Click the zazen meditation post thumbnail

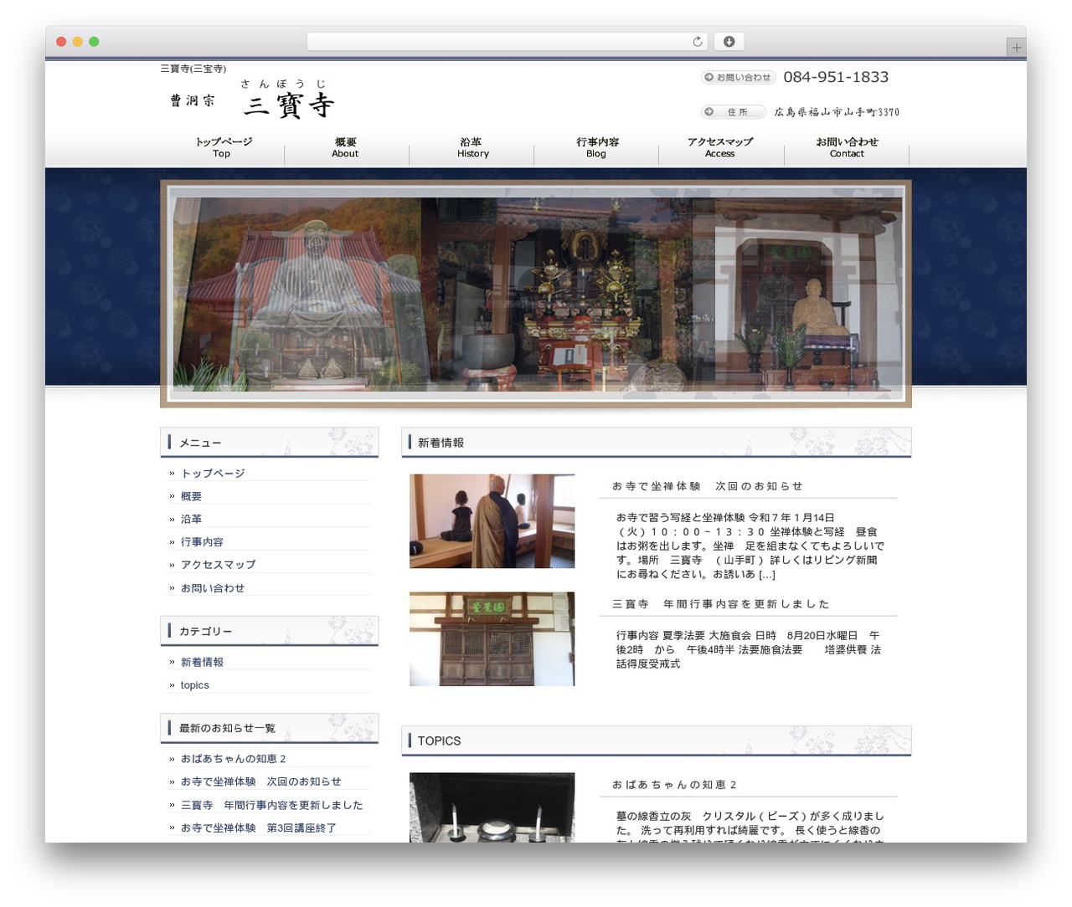click(x=492, y=521)
